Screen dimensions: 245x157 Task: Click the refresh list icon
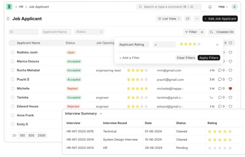[187, 19]
